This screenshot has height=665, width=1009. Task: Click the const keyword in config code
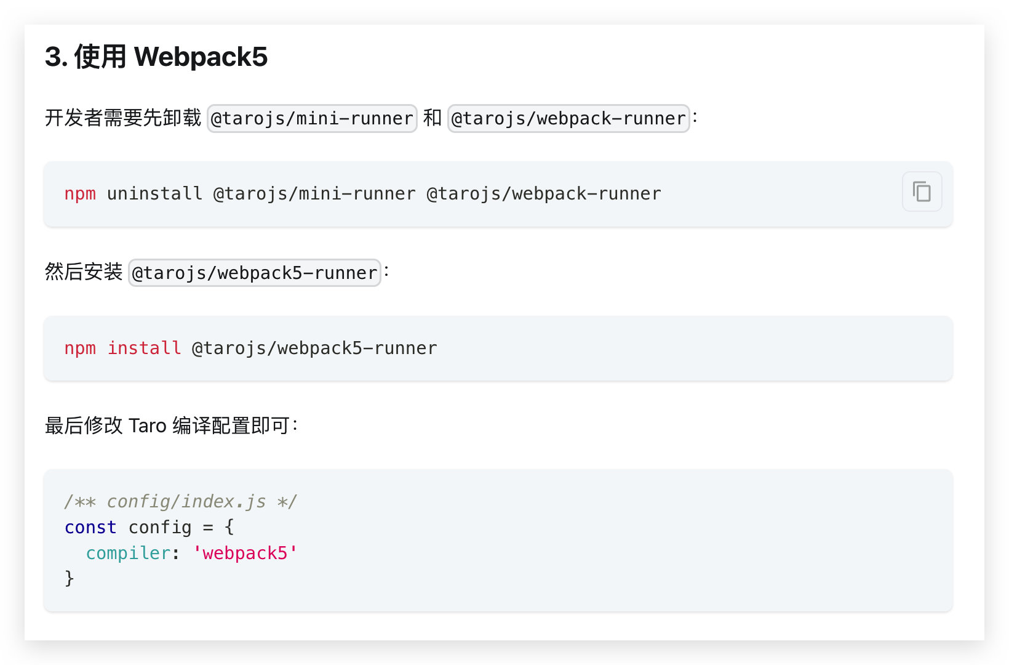[x=90, y=528]
